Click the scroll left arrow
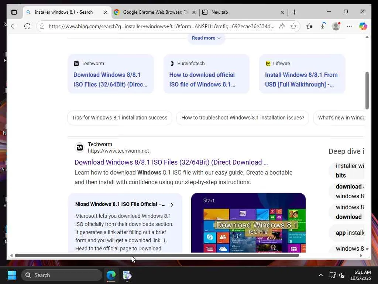Image resolution: width=378 pixels, height=284 pixels. (x=11, y=255)
